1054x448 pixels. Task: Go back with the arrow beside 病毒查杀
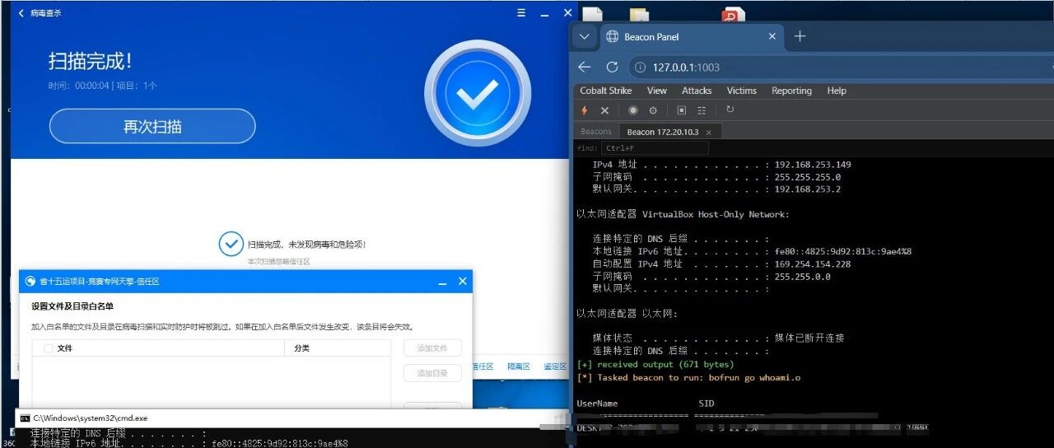point(21,13)
